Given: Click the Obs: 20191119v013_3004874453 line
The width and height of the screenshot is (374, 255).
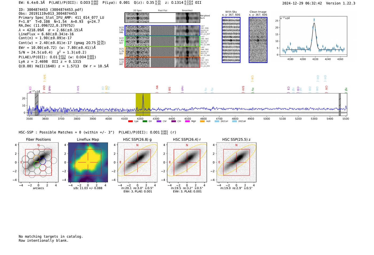Looking at the screenshot, I should point(48,14).
